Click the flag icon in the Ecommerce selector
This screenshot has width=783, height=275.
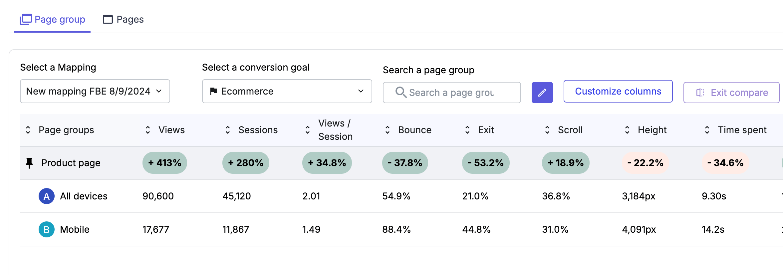pos(214,91)
